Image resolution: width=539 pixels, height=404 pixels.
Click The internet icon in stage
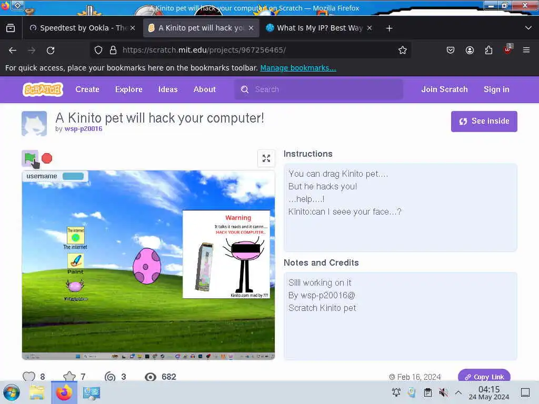pyautogui.click(x=76, y=238)
